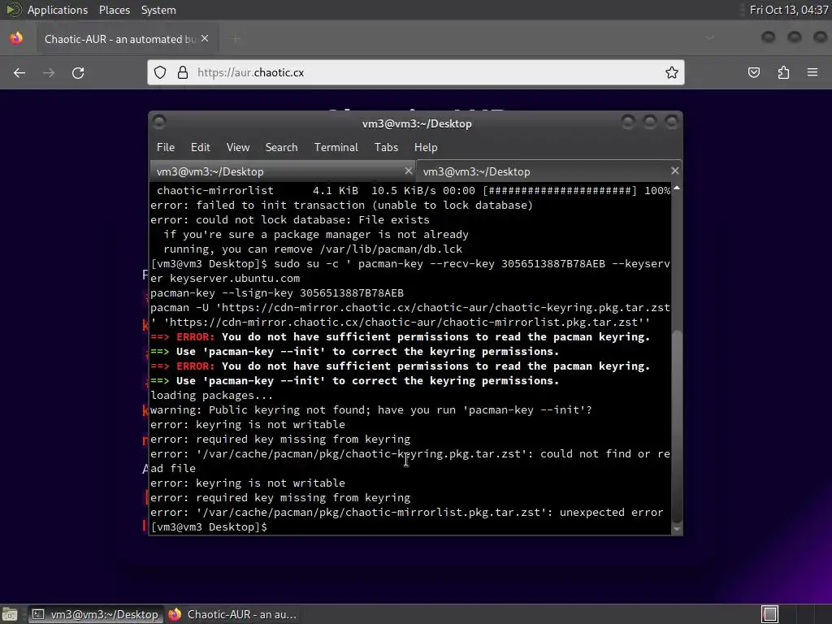Open terminal Search menu
The height and width of the screenshot is (624, 832).
pyautogui.click(x=281, y=148)
